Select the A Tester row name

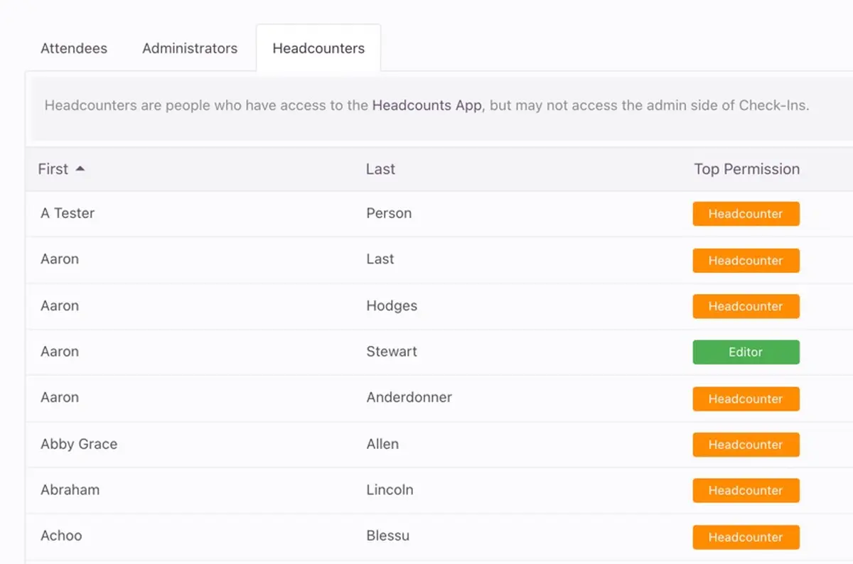(68, 213)
